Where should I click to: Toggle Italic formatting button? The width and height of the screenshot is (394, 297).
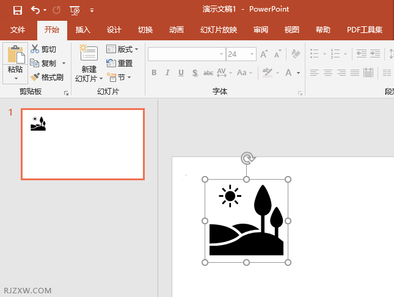click(x=167, y=73)
